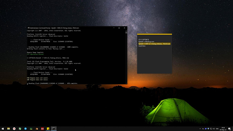233x131 pixels.
Task: Click the Command Prompt scrollbar up arrow
Action: click(x=126, y=31)
